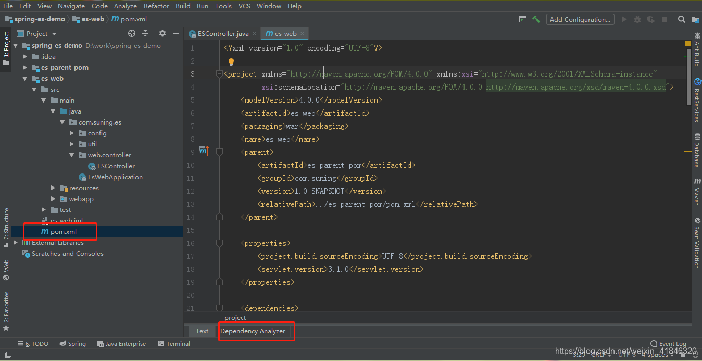
Task: Click the Add Configuration button
Action: [580, 19]
